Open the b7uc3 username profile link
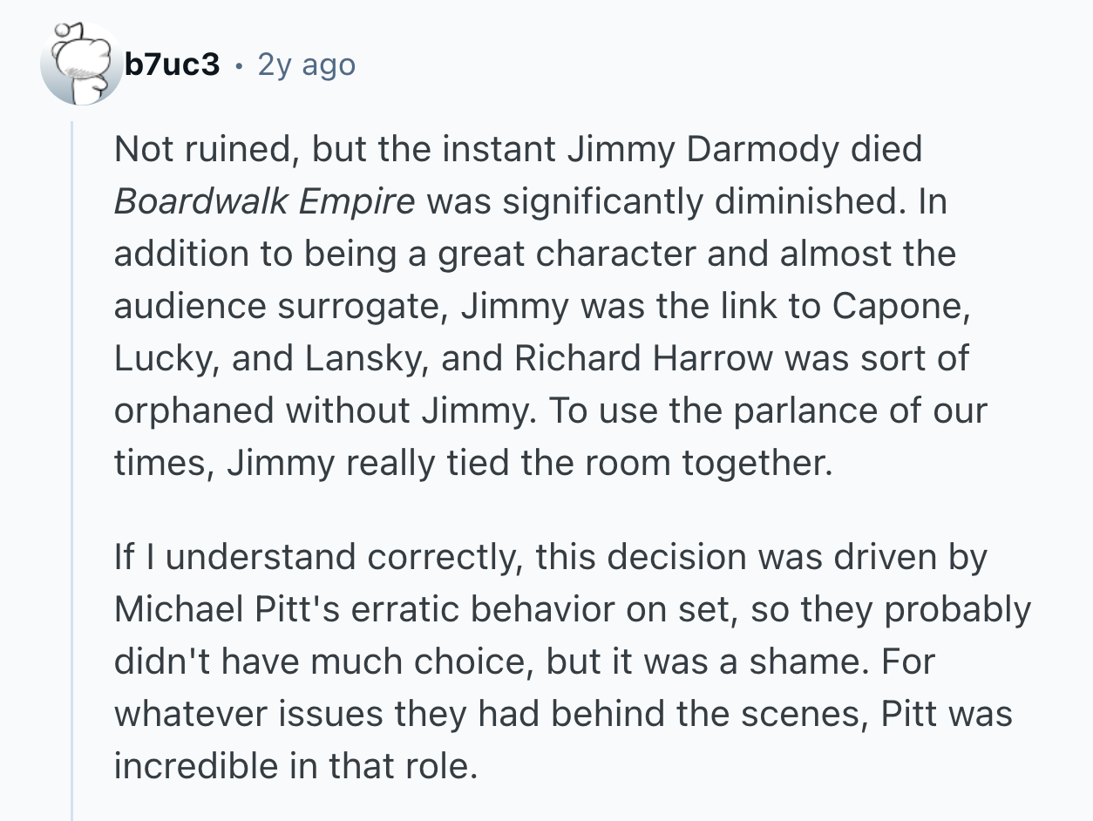 point(171,64)
